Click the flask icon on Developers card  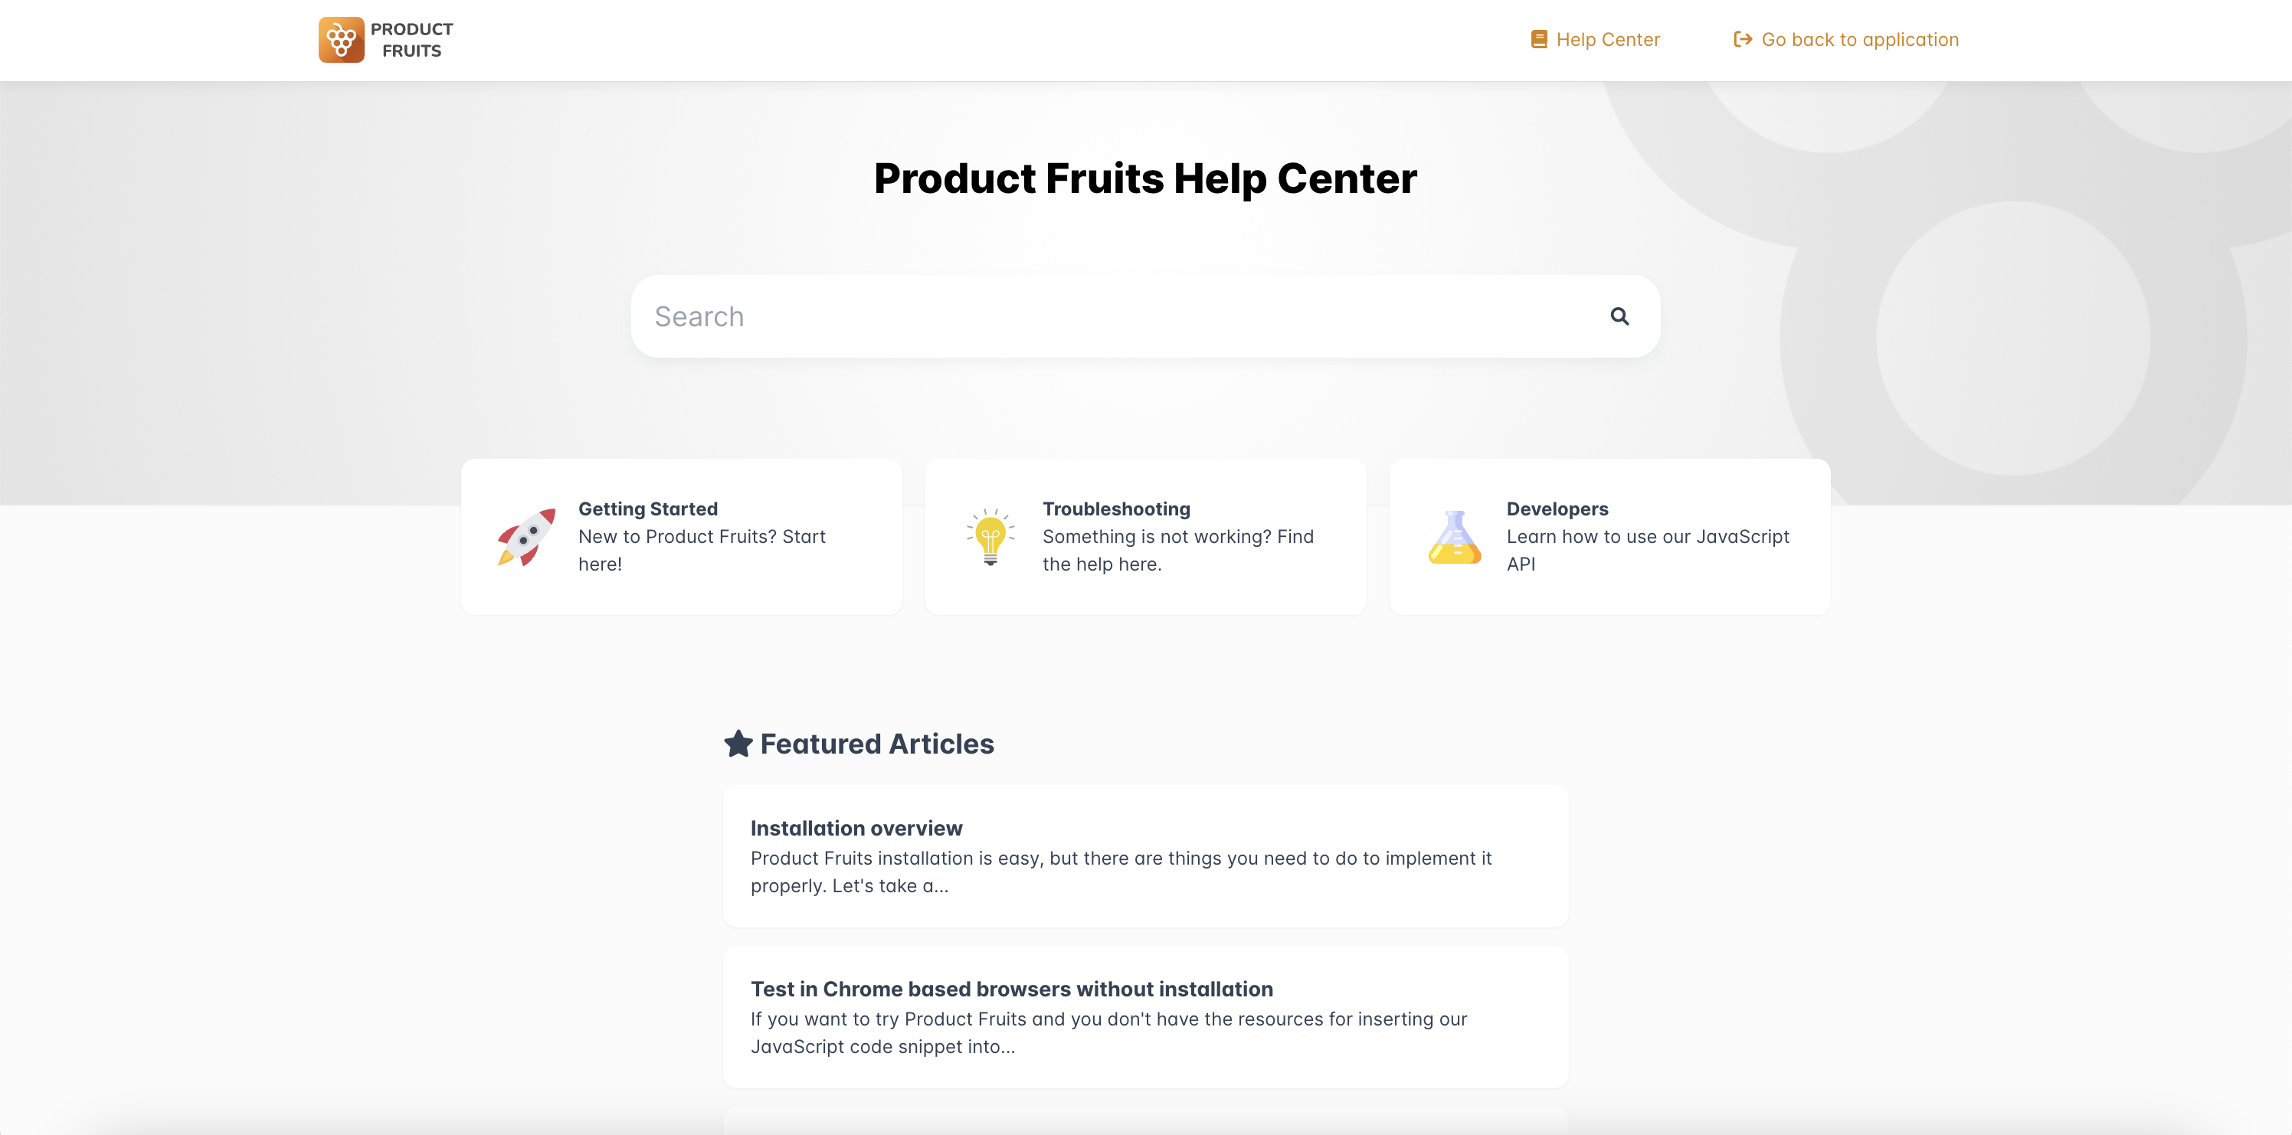(x=1455, y=535)
